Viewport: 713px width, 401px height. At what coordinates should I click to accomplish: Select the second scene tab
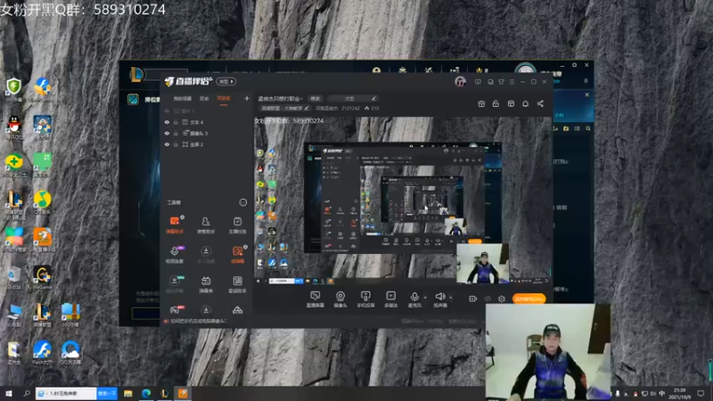[204, 98]
